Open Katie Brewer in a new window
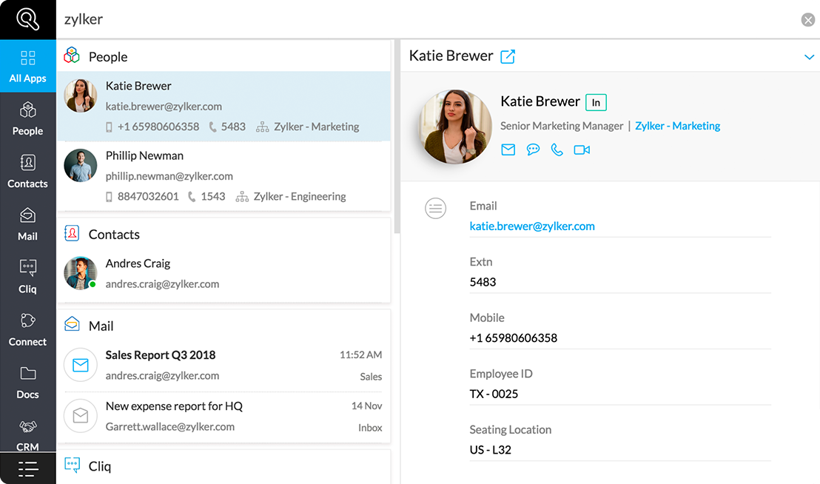This screenshot has height=484, width=820. tap(508, 56)
